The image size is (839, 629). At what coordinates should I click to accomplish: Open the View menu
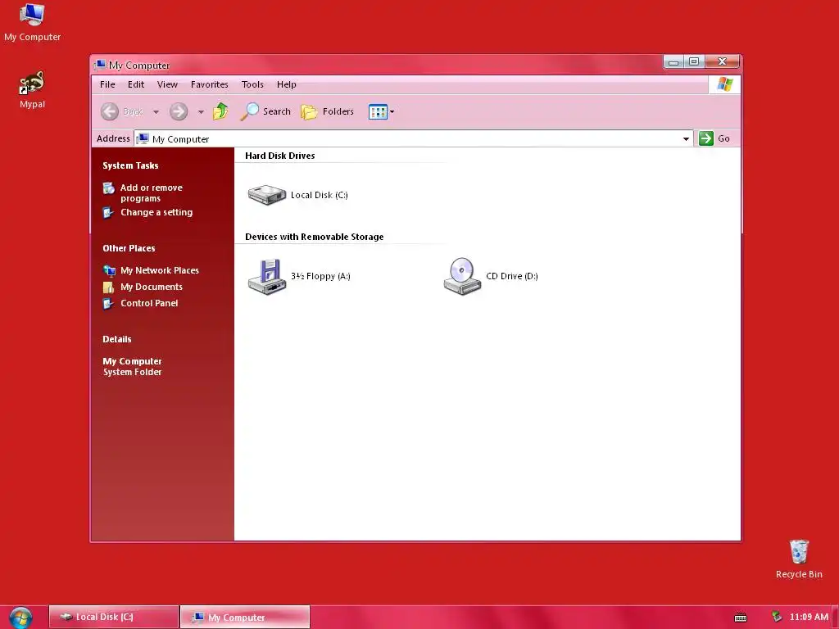(167, 84)
